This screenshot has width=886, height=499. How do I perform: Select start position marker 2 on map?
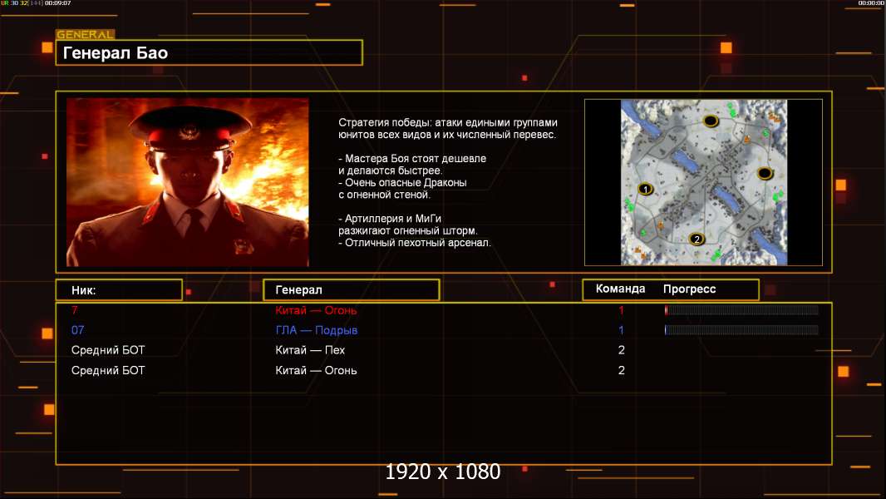pos(696,239)
